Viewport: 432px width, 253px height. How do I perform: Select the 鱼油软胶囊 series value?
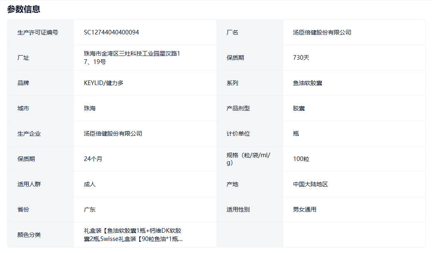tap(307, 83)
